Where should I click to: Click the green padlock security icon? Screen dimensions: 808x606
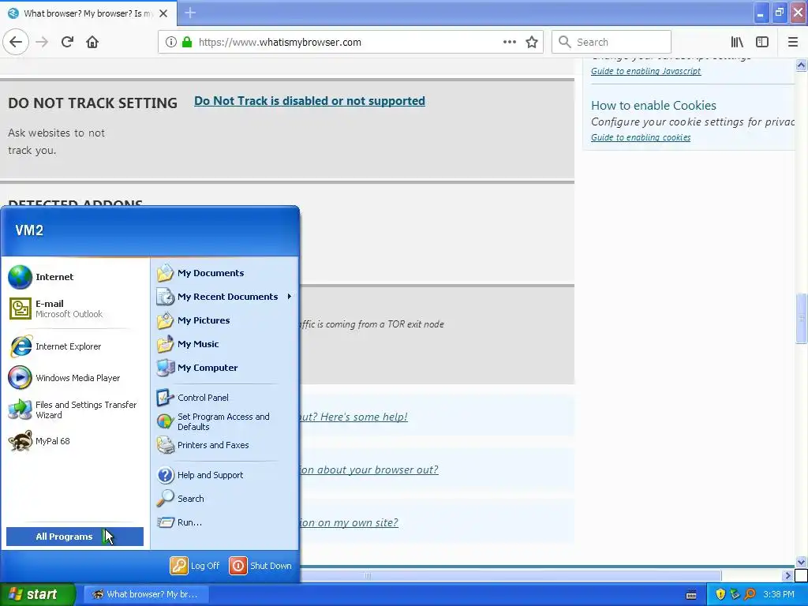tap(187, 42)
